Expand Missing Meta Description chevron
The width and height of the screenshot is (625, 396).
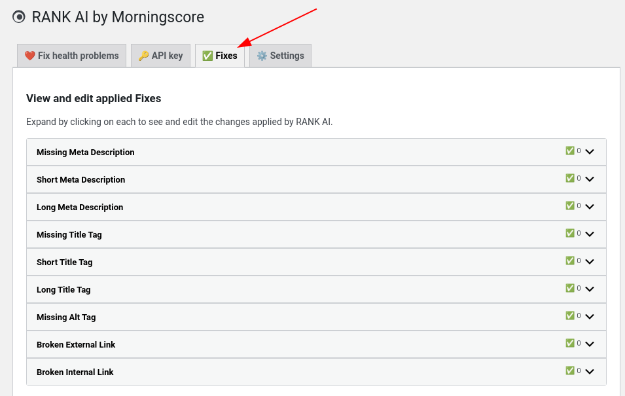(590, 152)
